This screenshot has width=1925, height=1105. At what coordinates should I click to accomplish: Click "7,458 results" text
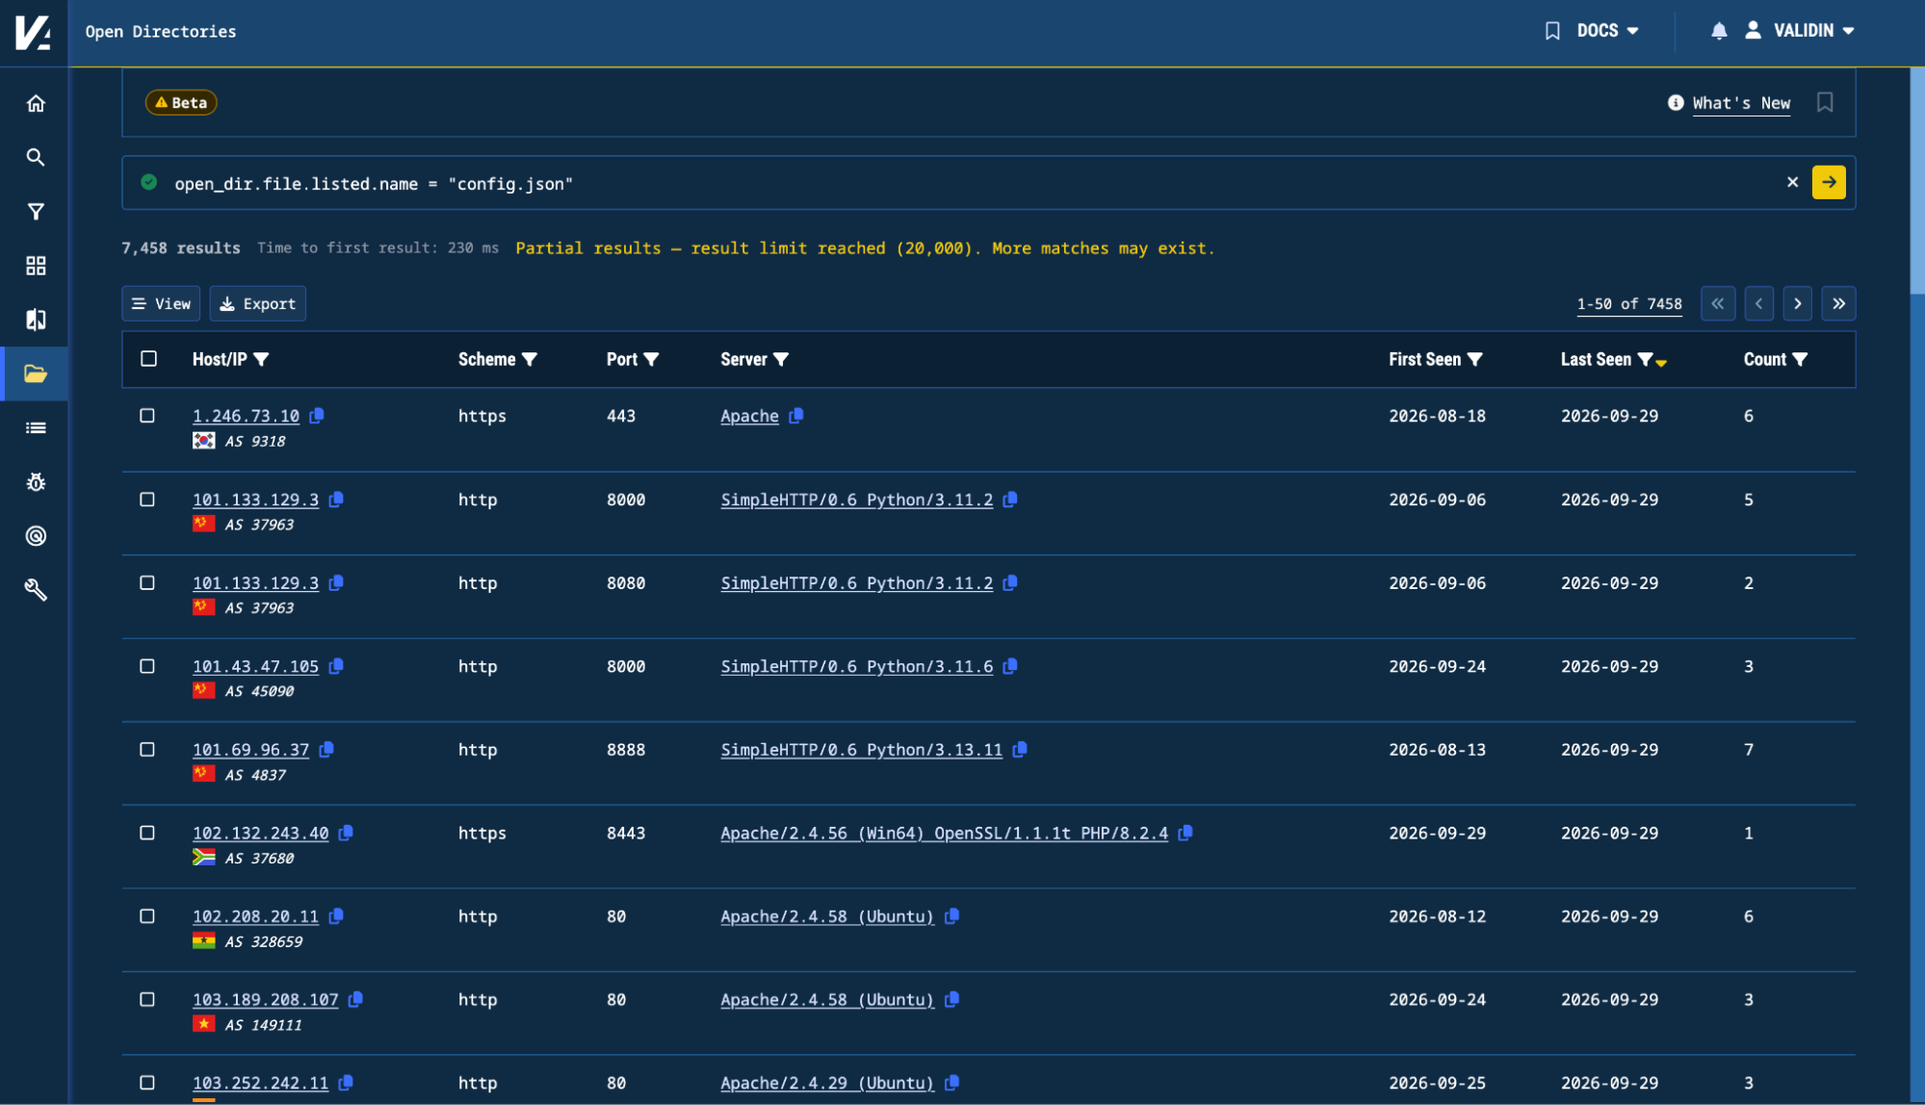[x=181, y=248]
